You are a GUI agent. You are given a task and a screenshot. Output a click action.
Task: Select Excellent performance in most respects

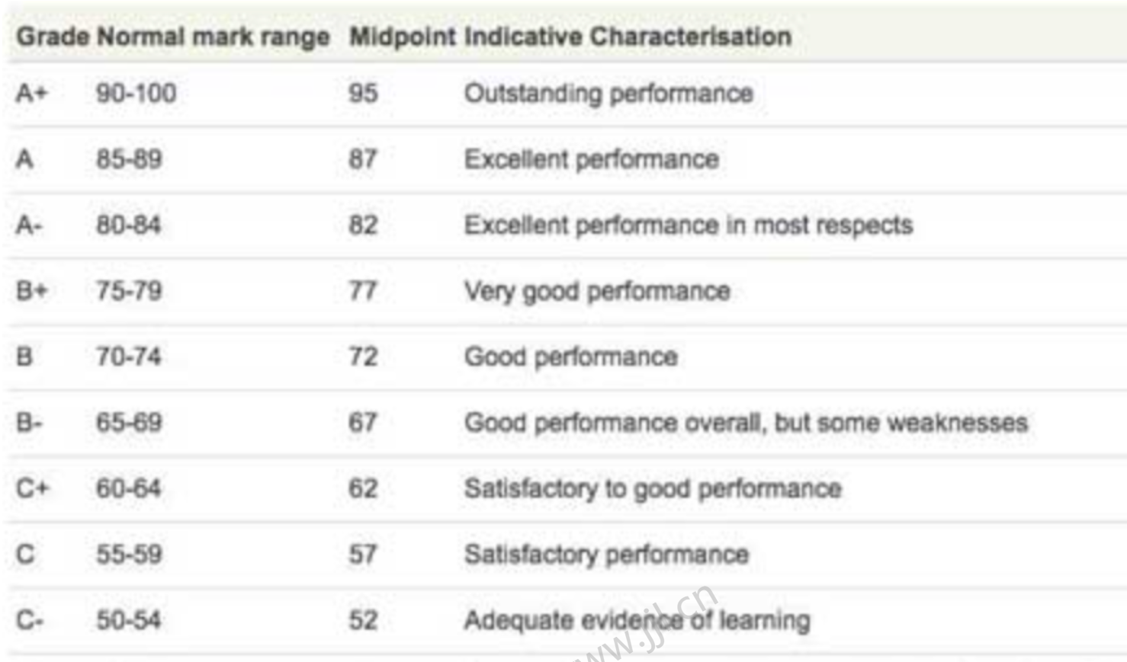688,225
